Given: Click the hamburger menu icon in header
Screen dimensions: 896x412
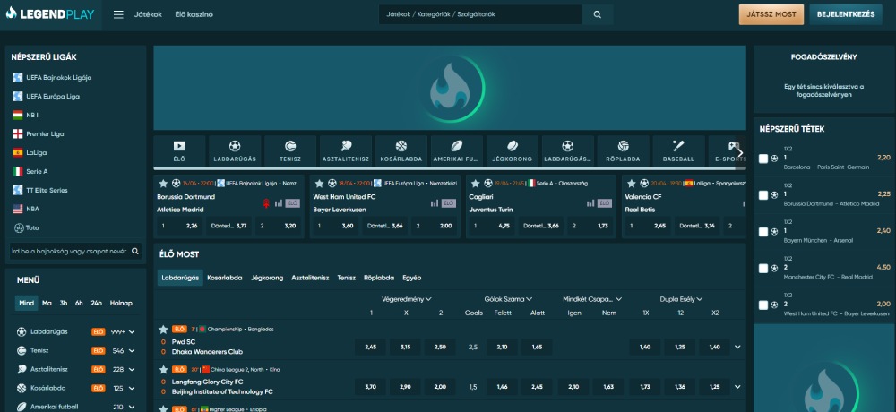Looking at the screenshot, I should pos(118,15).
